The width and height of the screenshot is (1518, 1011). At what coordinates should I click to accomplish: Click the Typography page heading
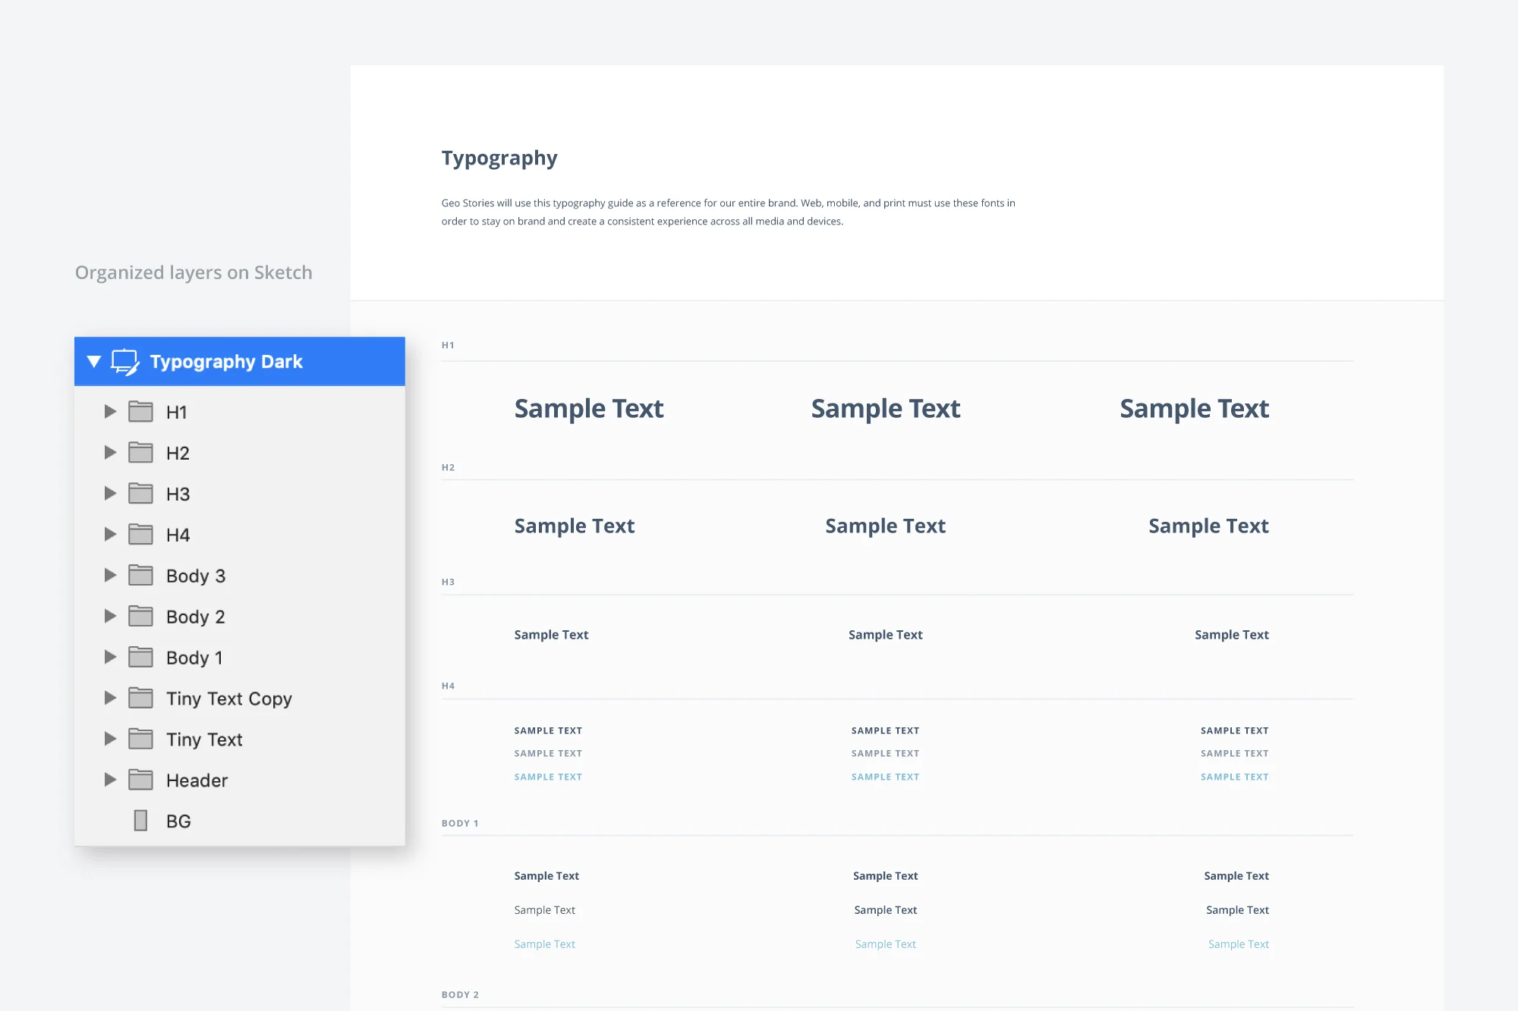[499, 158]
